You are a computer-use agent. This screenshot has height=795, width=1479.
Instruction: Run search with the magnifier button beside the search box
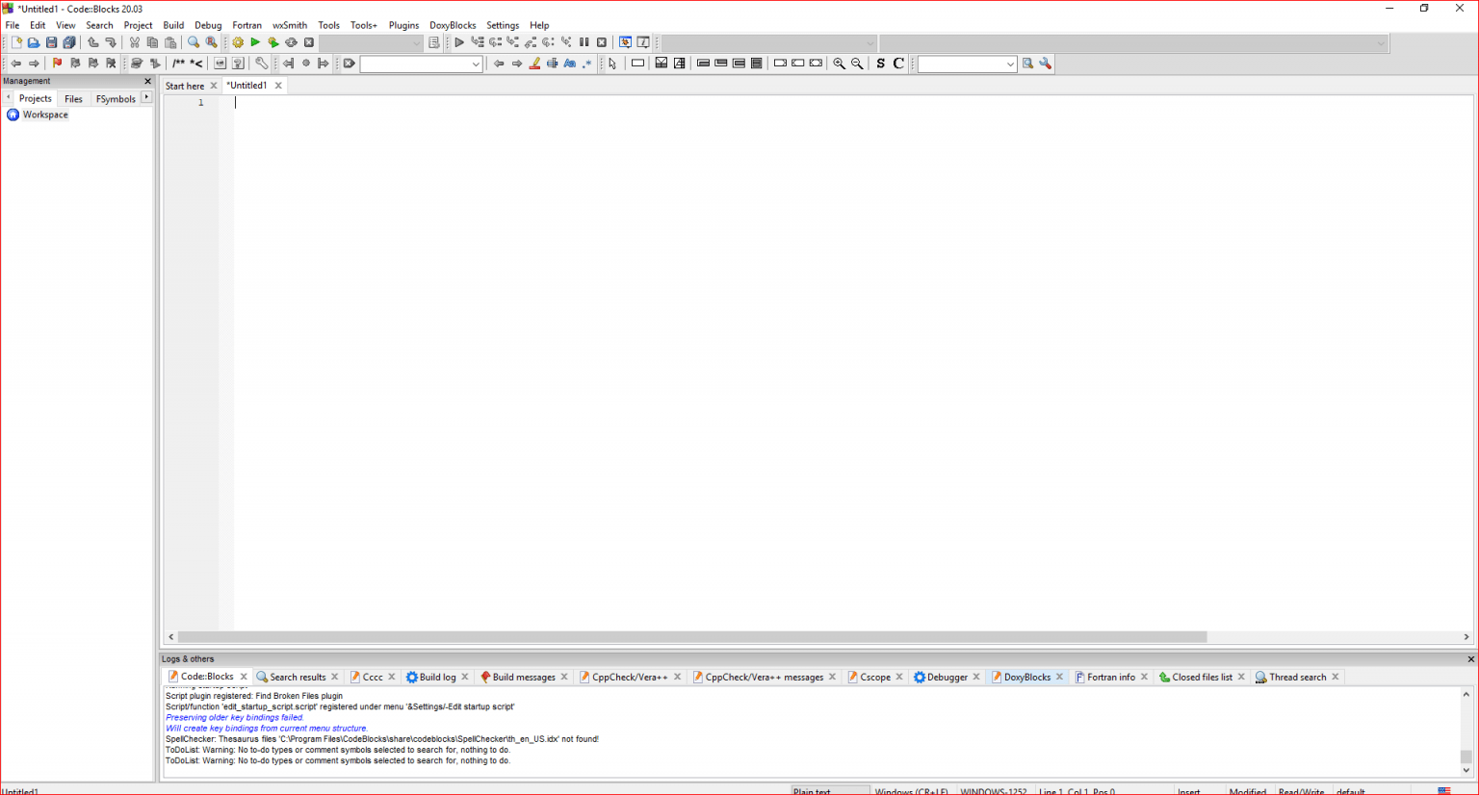1025,64
